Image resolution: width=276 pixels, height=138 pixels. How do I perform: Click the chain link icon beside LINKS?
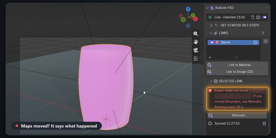216,33
